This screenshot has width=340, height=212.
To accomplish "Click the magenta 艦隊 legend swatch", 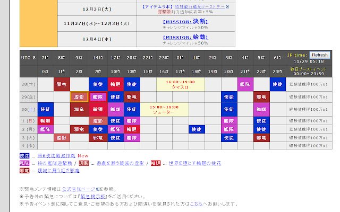I will (24, 163).
